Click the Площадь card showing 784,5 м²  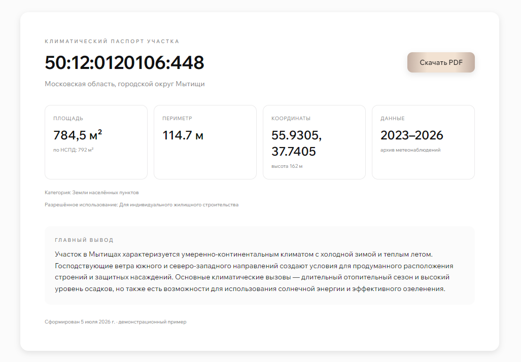(x=96, y=142)
